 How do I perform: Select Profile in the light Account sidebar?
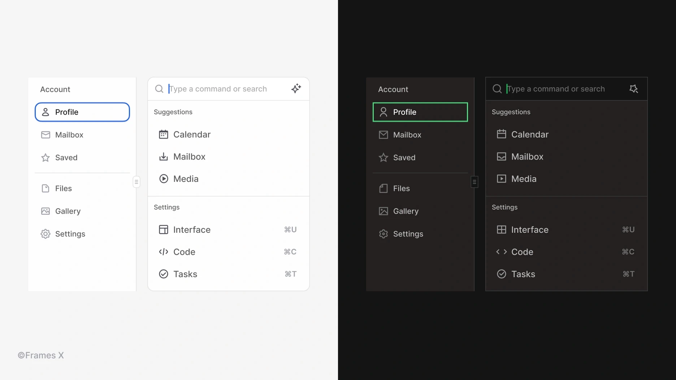[82, 112]
